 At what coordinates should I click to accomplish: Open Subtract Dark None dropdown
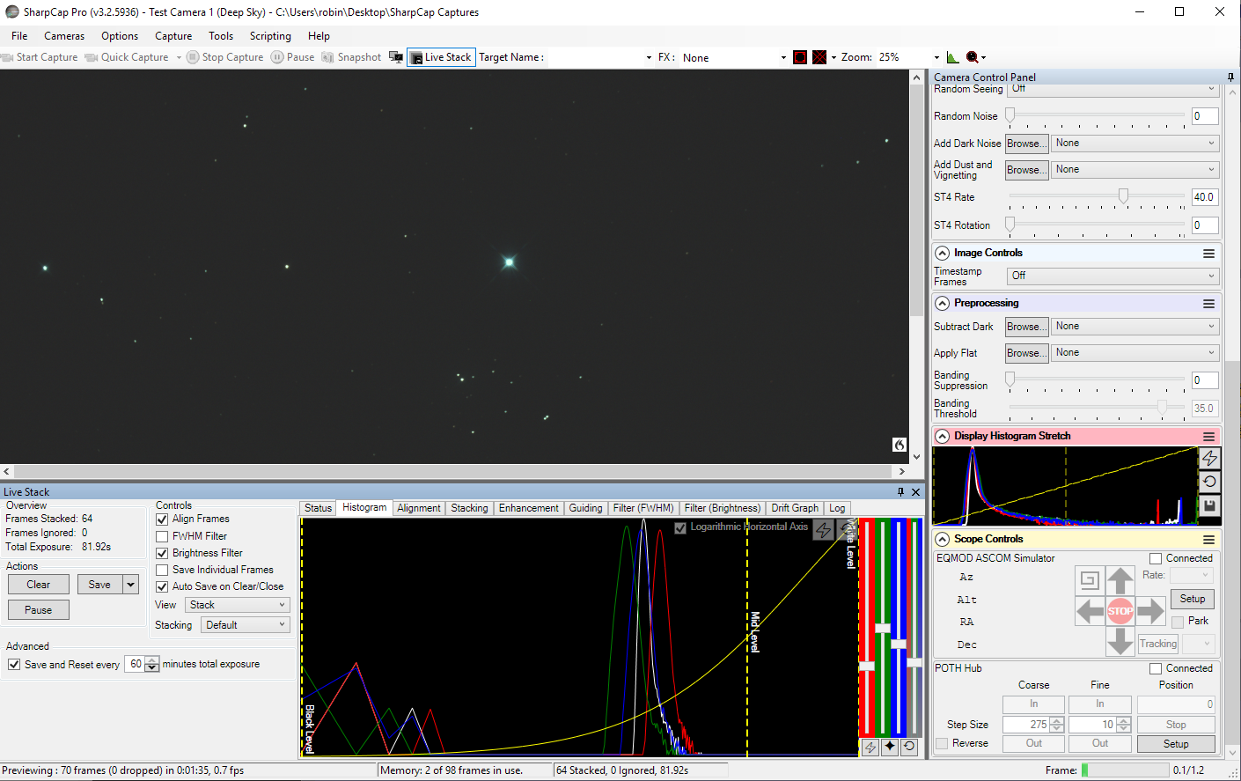(x=1135, y=326)
